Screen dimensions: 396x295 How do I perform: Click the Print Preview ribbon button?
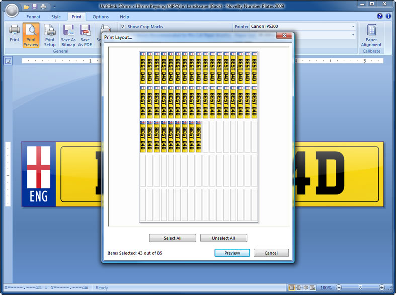[31, 35]
